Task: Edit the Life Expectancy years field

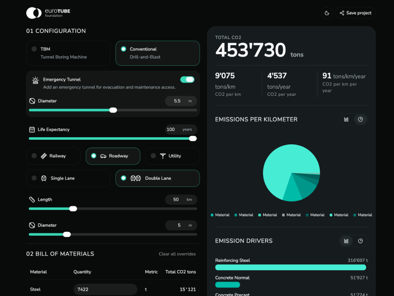Action: point(181,129)
